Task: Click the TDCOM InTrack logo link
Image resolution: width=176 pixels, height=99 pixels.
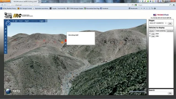Action: [161, 15]
